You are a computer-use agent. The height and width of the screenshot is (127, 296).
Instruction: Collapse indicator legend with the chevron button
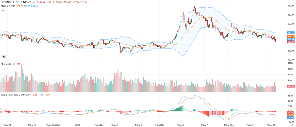(x=3, y=10)
